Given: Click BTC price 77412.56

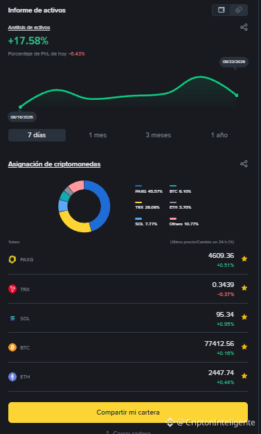Looking at the screenshot, I should coord(219,344).
